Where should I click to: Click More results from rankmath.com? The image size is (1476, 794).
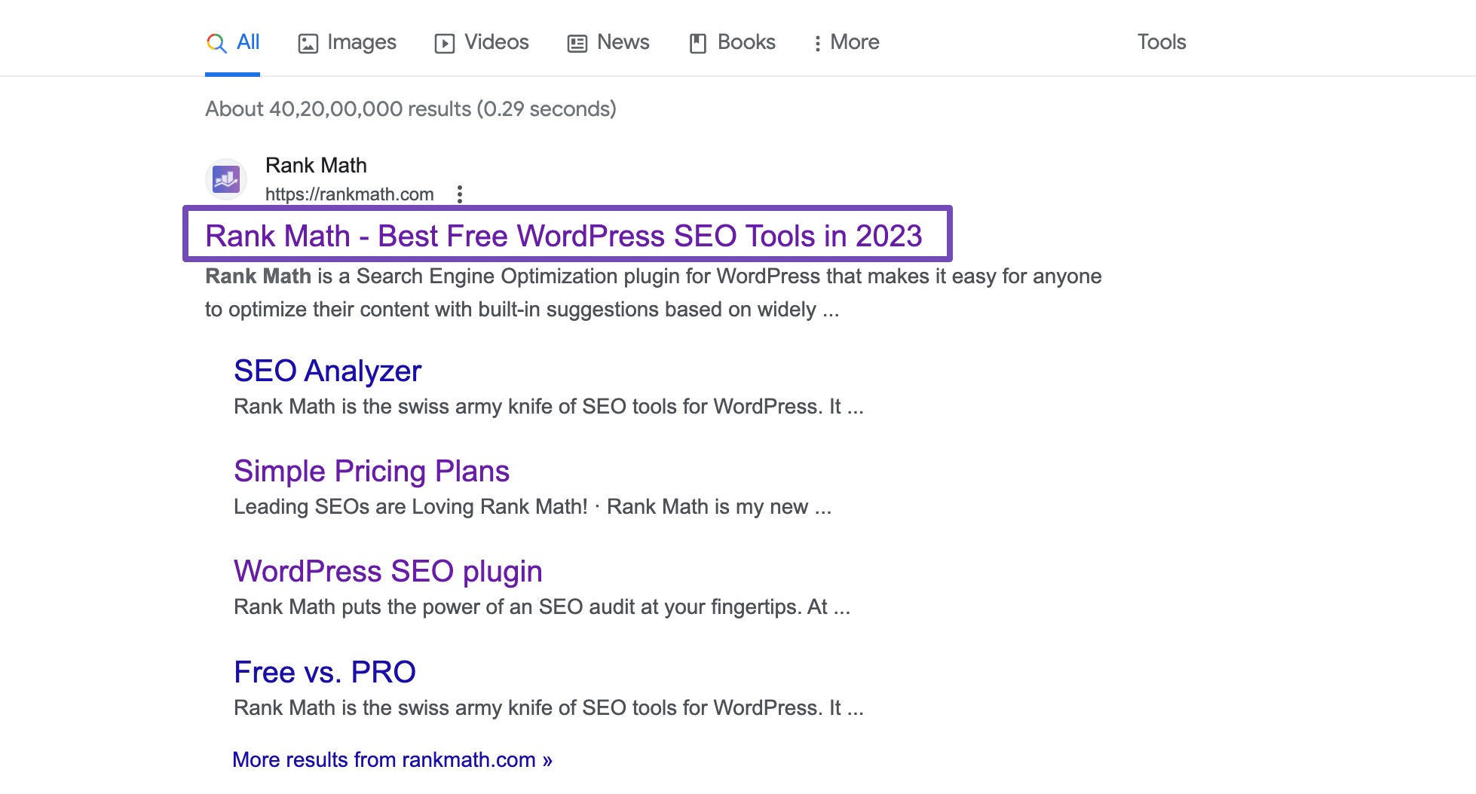(393, 759)
